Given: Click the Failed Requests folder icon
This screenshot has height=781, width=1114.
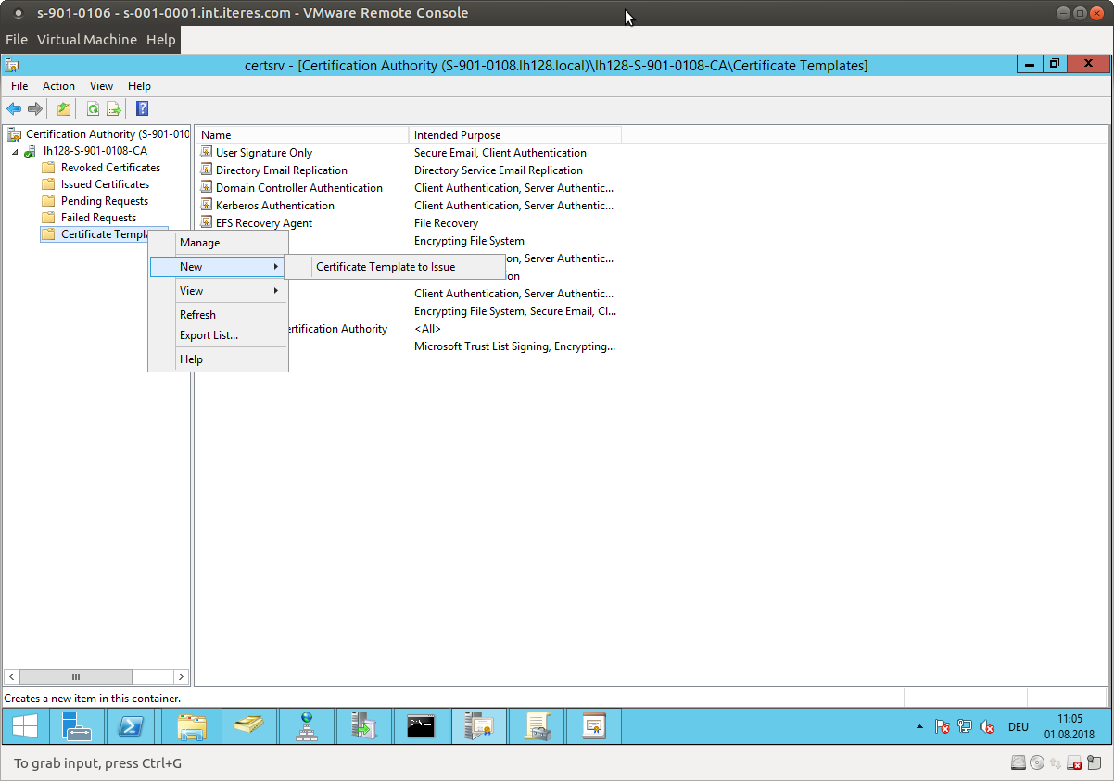Looking at the screenshot, I should coord(48,218).
